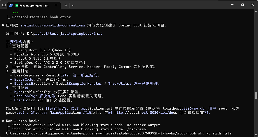Click the stop-hook.sh path line
Image resolution: width=258 pixels, height=137 pixels.
pyautogui.click(x=119, y=133)
